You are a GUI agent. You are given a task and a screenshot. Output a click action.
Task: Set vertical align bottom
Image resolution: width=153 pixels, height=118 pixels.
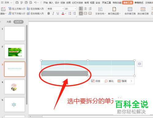click(x=90, y=13)
